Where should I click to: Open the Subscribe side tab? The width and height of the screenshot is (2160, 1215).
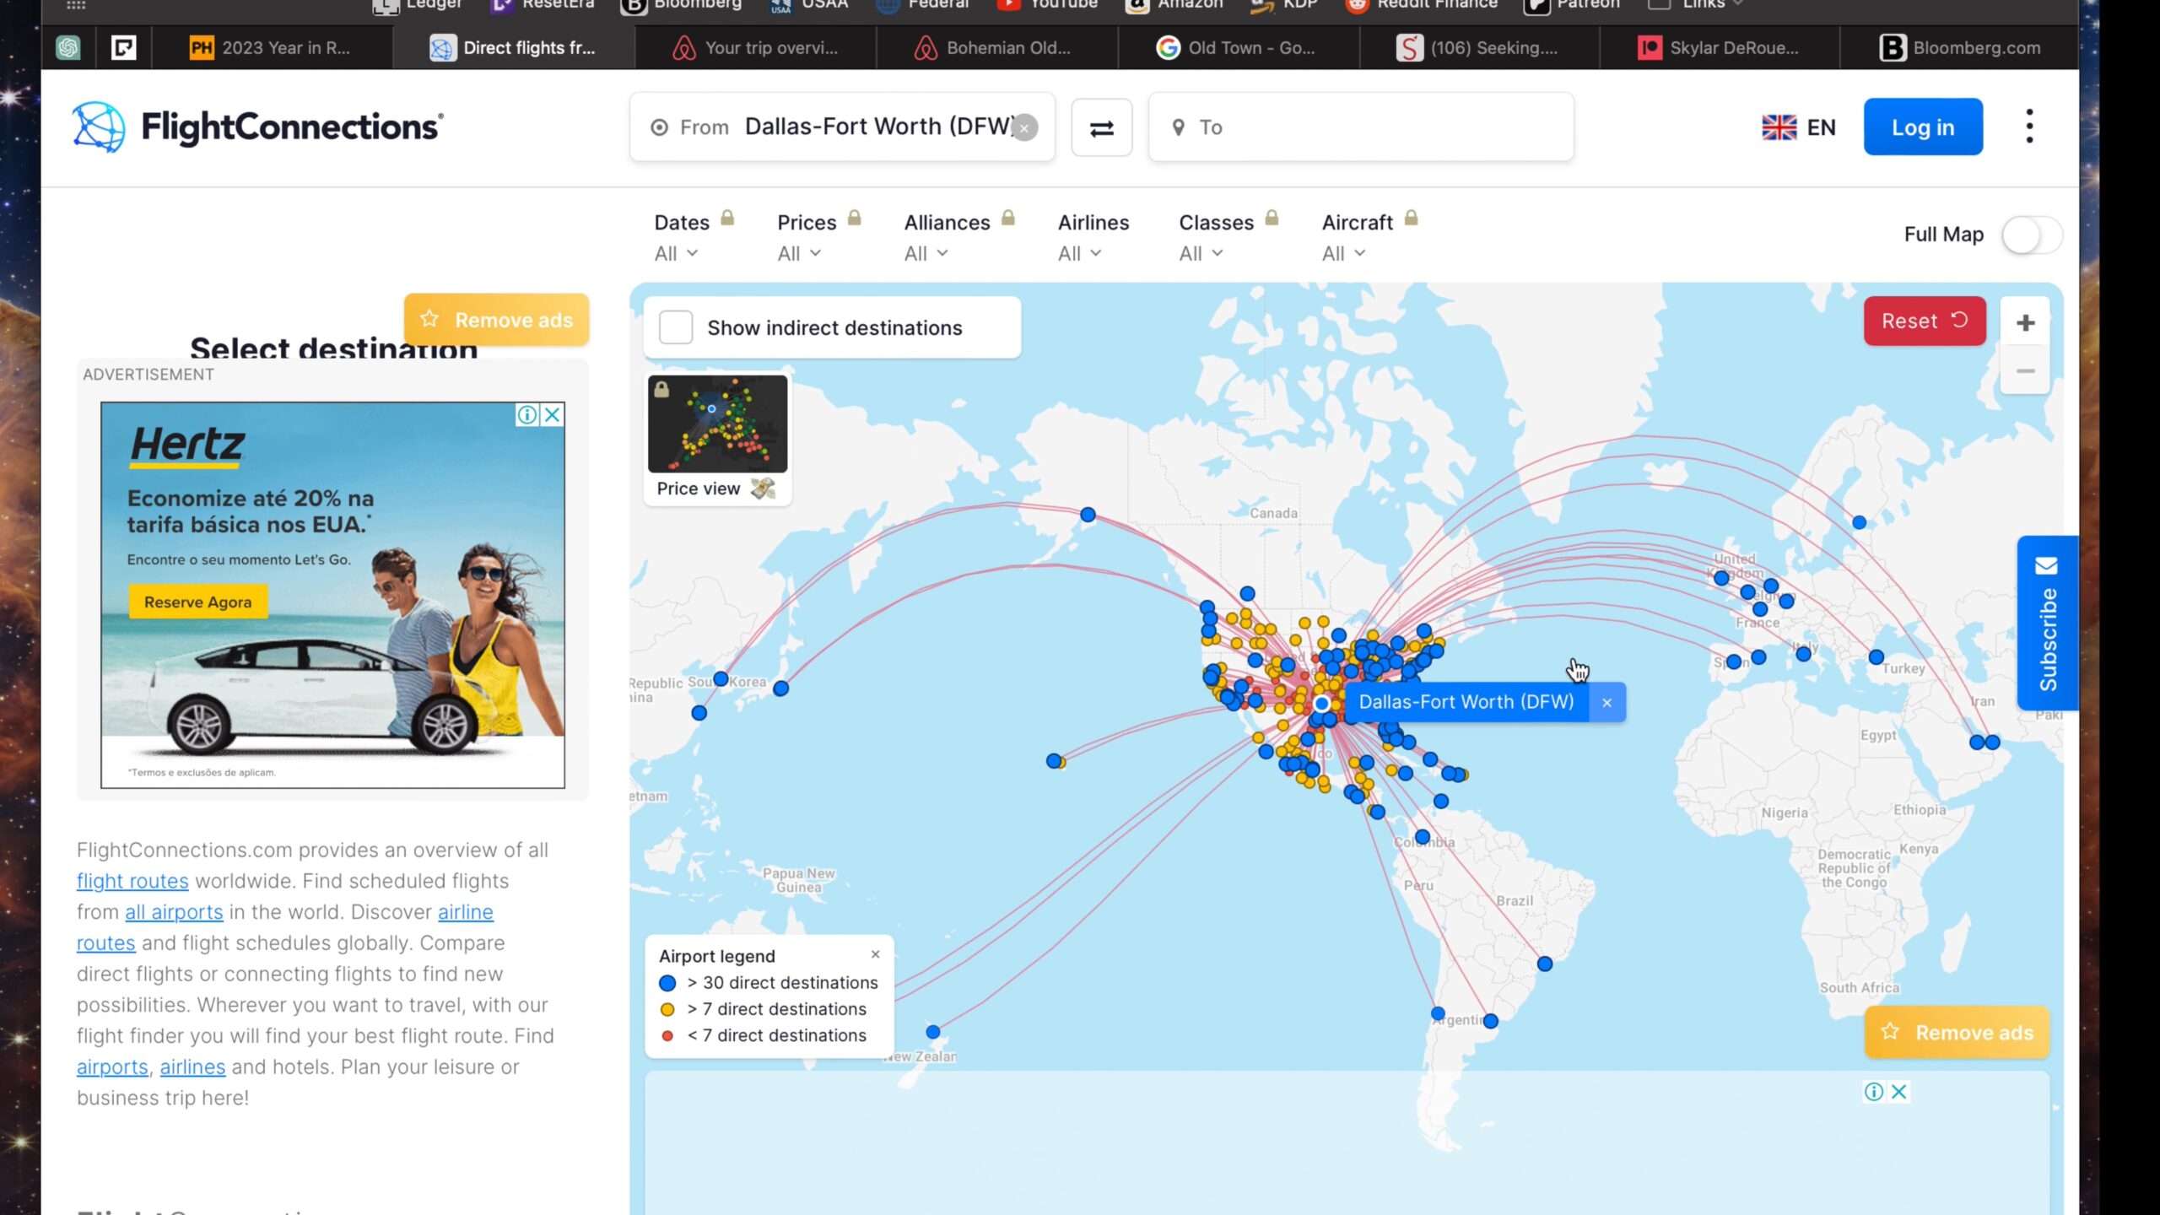(2047, 623)
